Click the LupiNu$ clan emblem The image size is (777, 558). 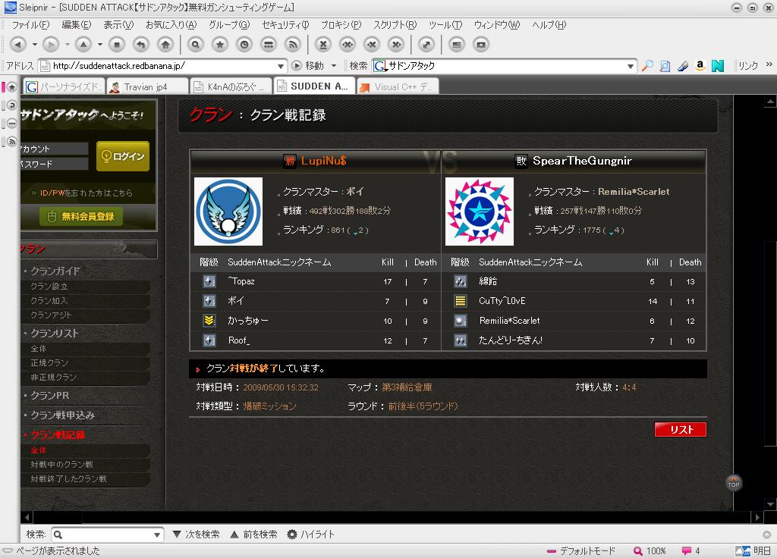point(228,212)
